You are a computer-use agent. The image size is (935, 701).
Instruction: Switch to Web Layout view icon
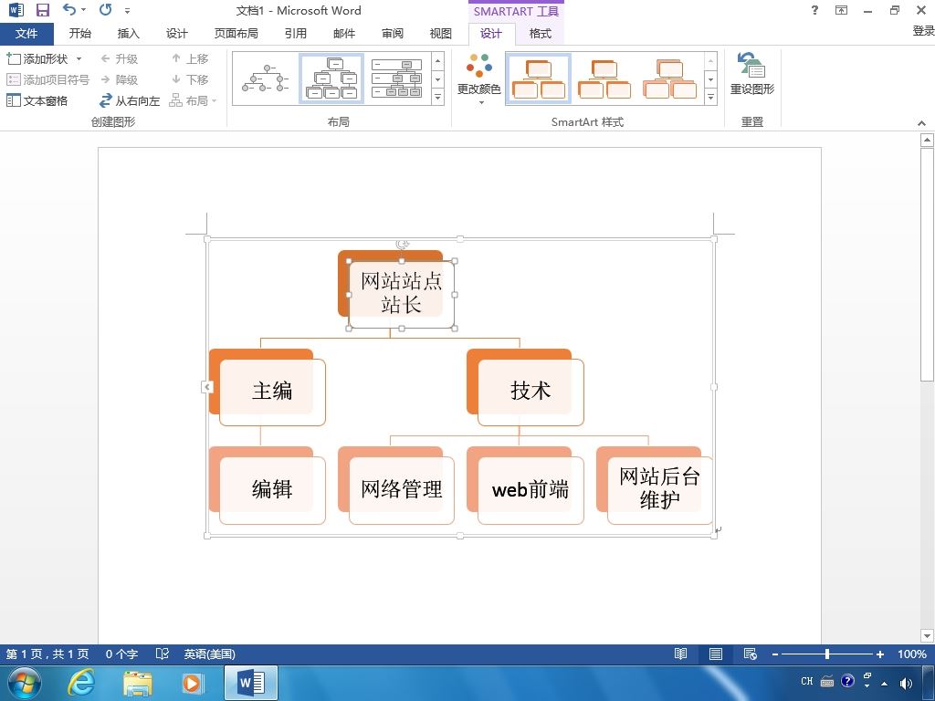(x=751, y=654)
